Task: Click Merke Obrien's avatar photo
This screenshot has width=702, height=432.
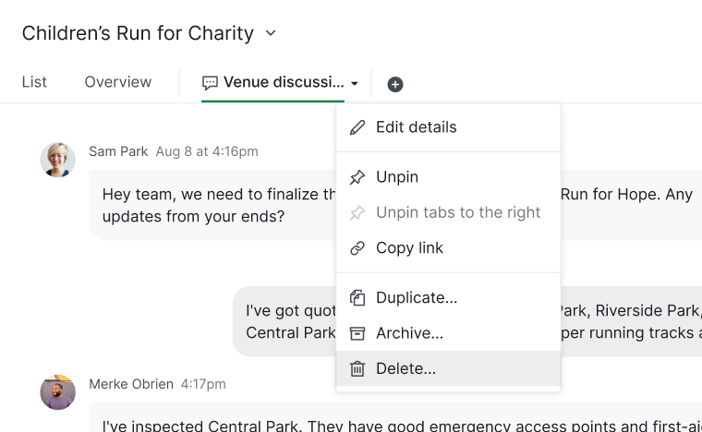Action: [x=58, y=392]
